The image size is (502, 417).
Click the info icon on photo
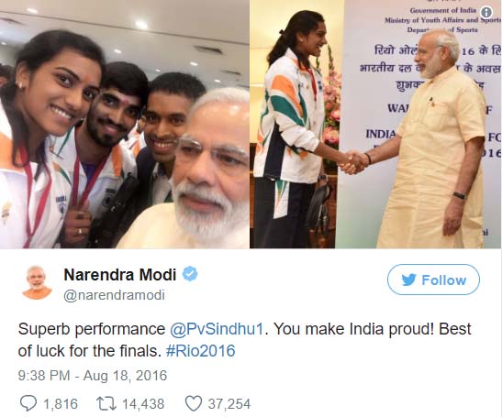[x=486, y=13]
